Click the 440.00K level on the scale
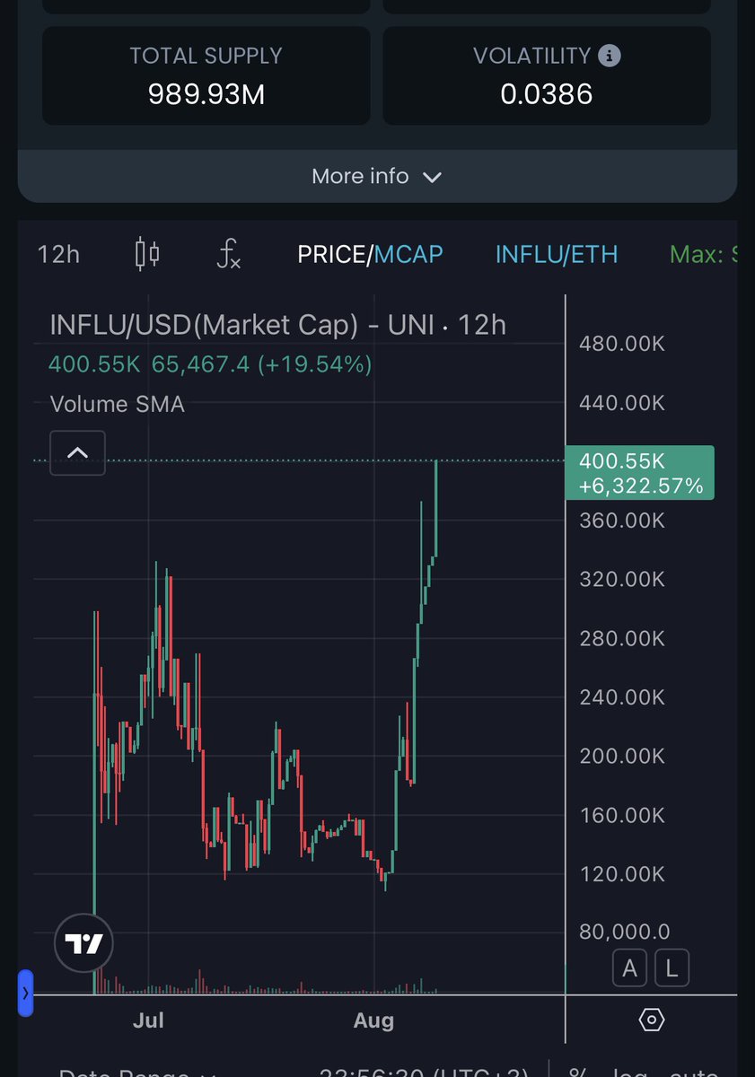Screen dimensions: 755x1077 pyautogui.click(x=623, y=403)
